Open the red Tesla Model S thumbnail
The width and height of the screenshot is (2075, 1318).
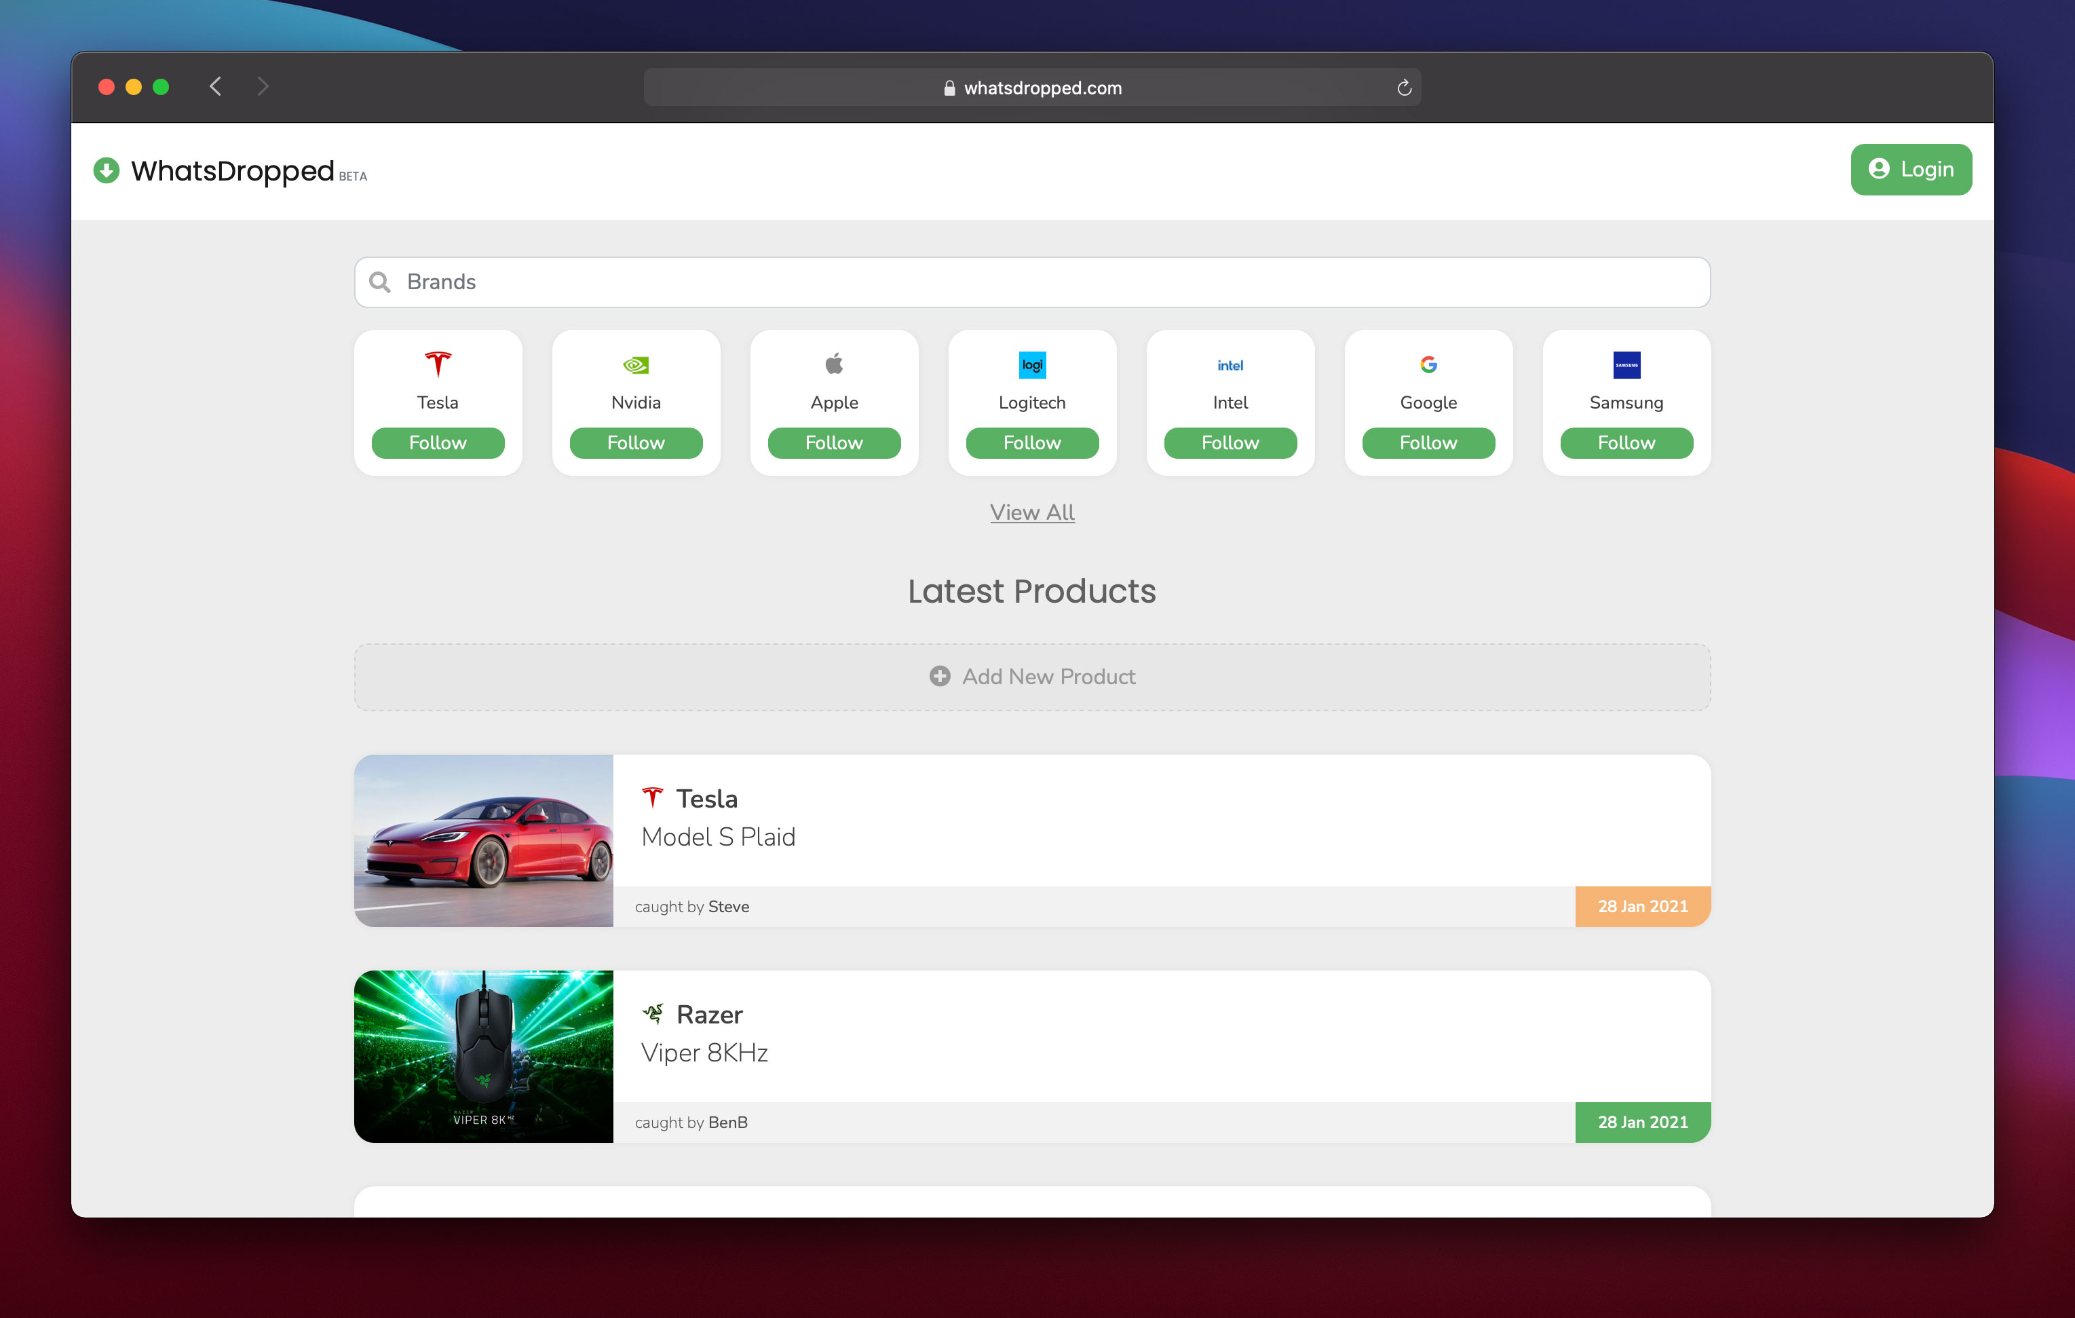pyautogui.click(x=483, y=840)
